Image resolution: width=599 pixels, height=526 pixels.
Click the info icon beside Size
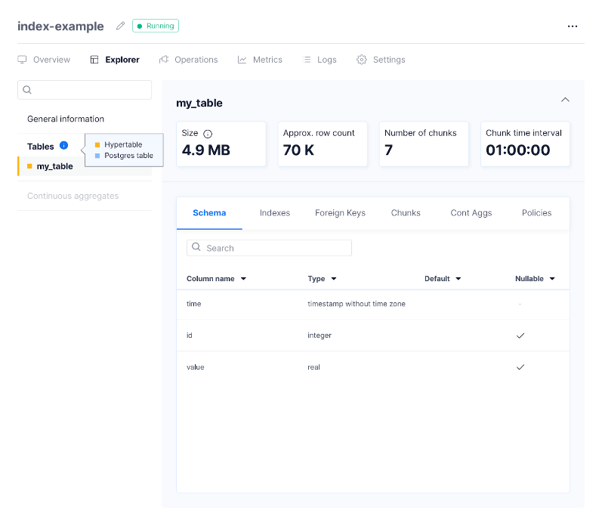tap(208, 134)
